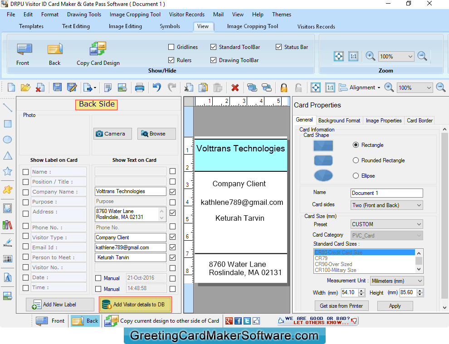Select the blue Star shape tool
449x344 pixels.
(7, 171)
